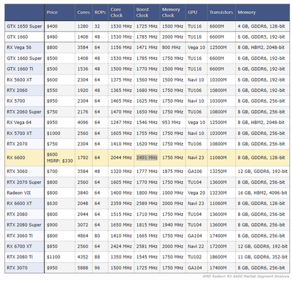
Task: Select the "RTX 3070" row name
Action: pyautogui.click(x=17, y=268)
